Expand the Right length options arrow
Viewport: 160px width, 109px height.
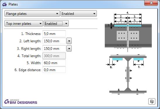pos(69,48)
